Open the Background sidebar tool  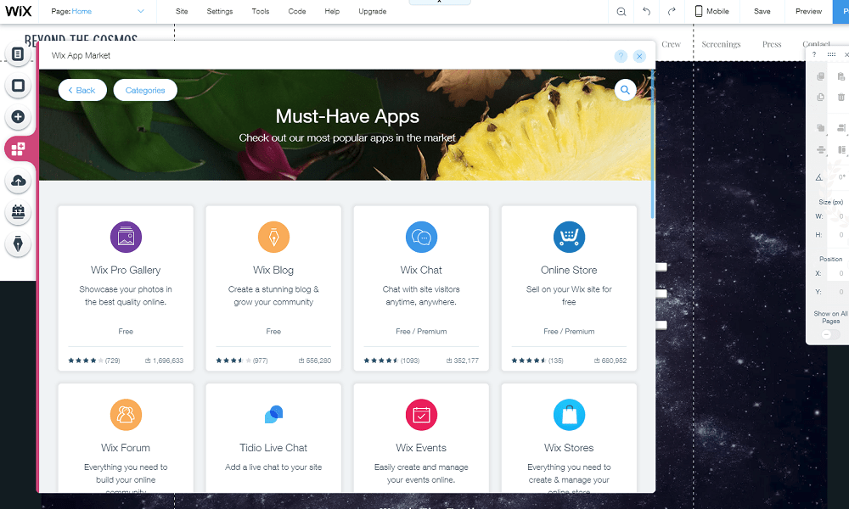point(18,86)
